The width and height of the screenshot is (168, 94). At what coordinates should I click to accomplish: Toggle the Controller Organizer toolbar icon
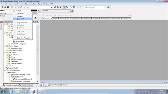point(64,7)
